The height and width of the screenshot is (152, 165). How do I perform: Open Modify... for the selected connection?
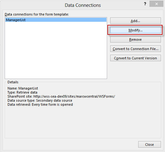click(x=135, y=30)
